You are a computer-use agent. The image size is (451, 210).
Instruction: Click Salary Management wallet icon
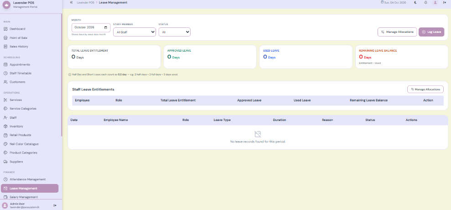coord(5,197)
